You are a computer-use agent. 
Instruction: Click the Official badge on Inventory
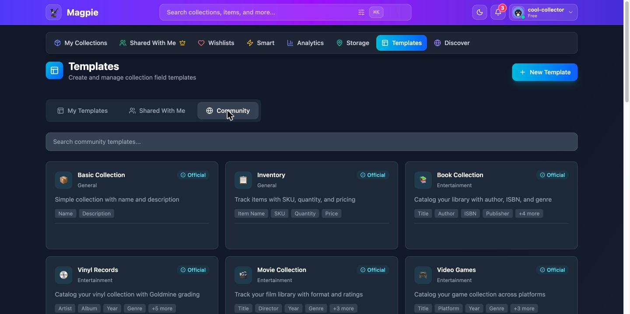(x=373, y=175)
